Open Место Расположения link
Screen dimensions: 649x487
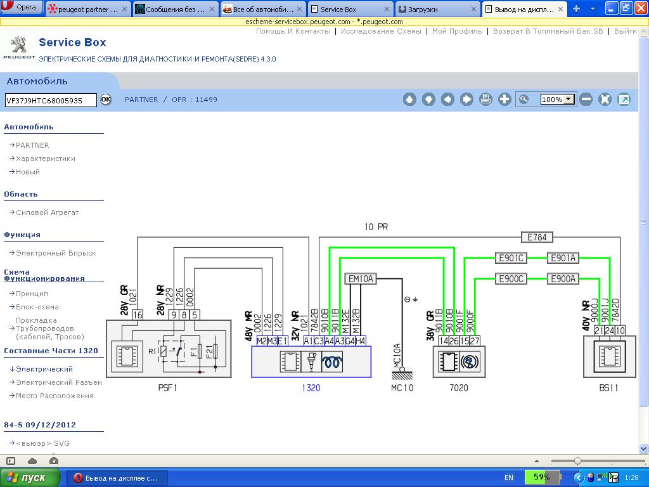(55, 396)
